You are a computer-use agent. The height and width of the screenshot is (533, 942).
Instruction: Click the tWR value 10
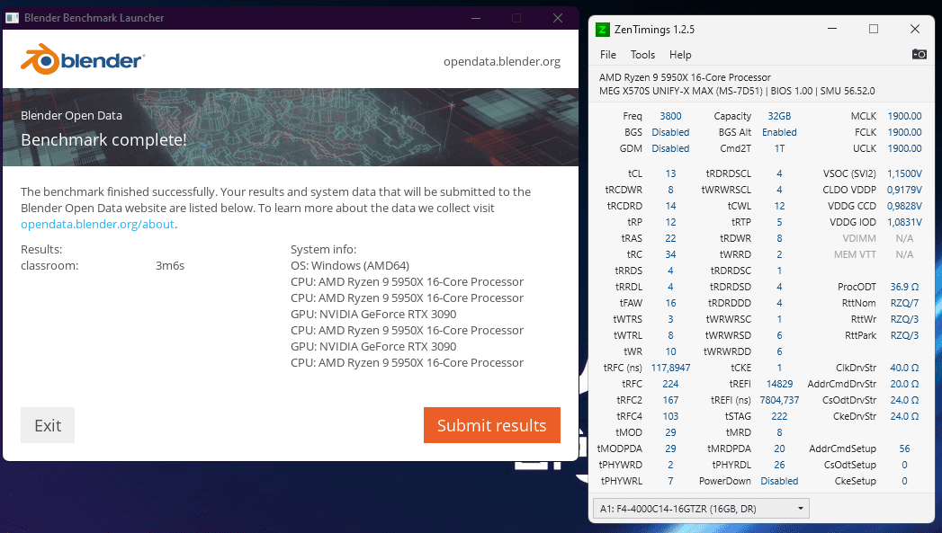point(670,351)
